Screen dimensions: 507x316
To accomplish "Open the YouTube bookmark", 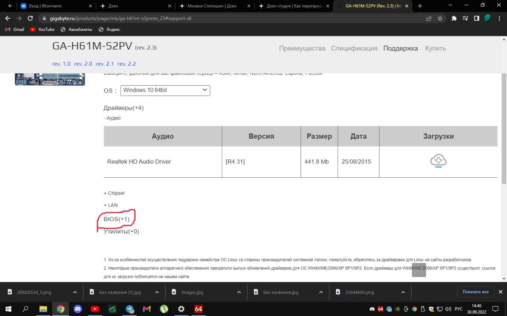I will pos(42,29).
